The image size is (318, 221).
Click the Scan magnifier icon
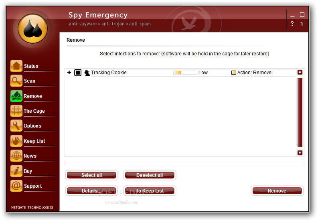coord(16,81)
